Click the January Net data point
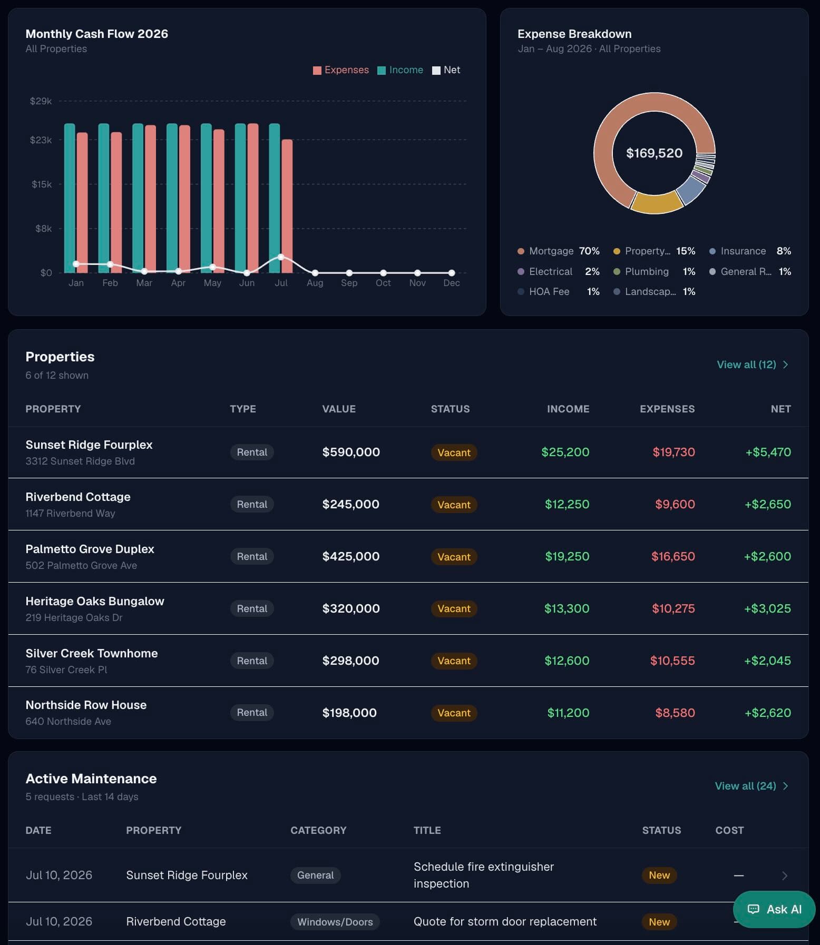This screenshot has height=945, width=820. pos(76,264)
